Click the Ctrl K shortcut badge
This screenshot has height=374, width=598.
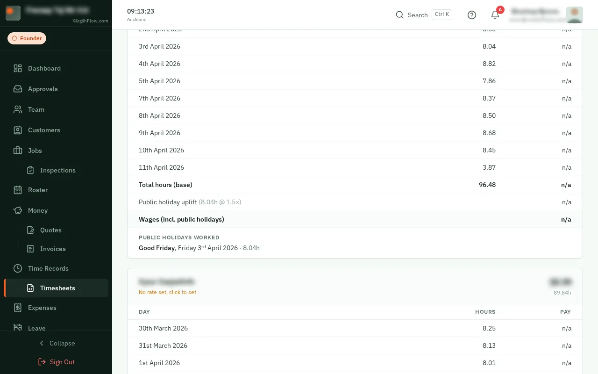[442, 14]
